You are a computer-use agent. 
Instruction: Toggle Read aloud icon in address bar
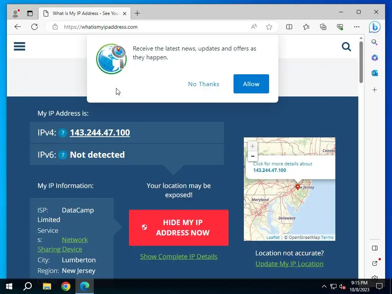point(254,27)
